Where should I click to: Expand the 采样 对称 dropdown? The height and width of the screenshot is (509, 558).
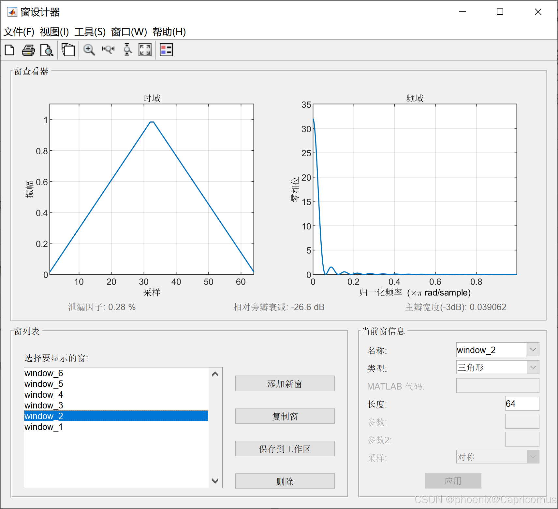533,457
